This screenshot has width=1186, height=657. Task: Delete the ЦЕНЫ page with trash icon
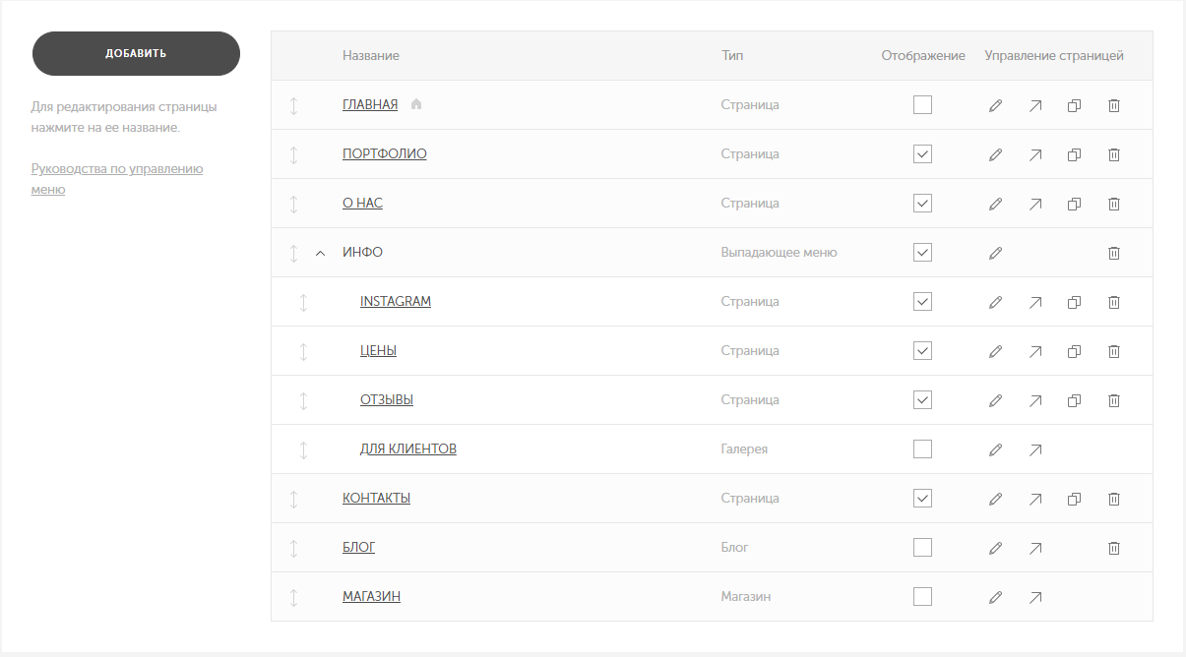click(1114, 351)
